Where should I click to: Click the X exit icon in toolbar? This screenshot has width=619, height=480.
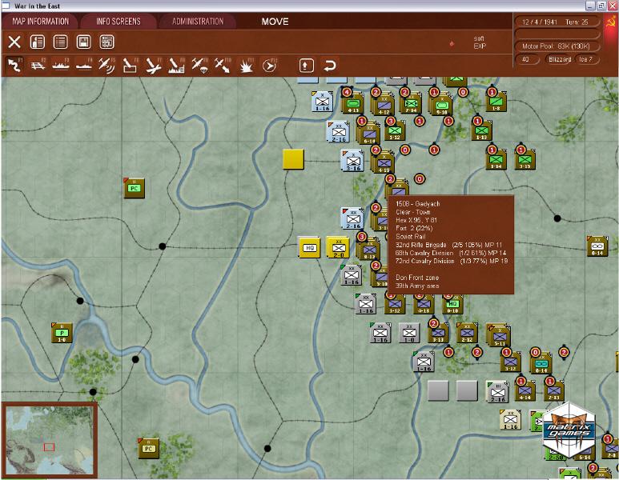click(14, 42)
